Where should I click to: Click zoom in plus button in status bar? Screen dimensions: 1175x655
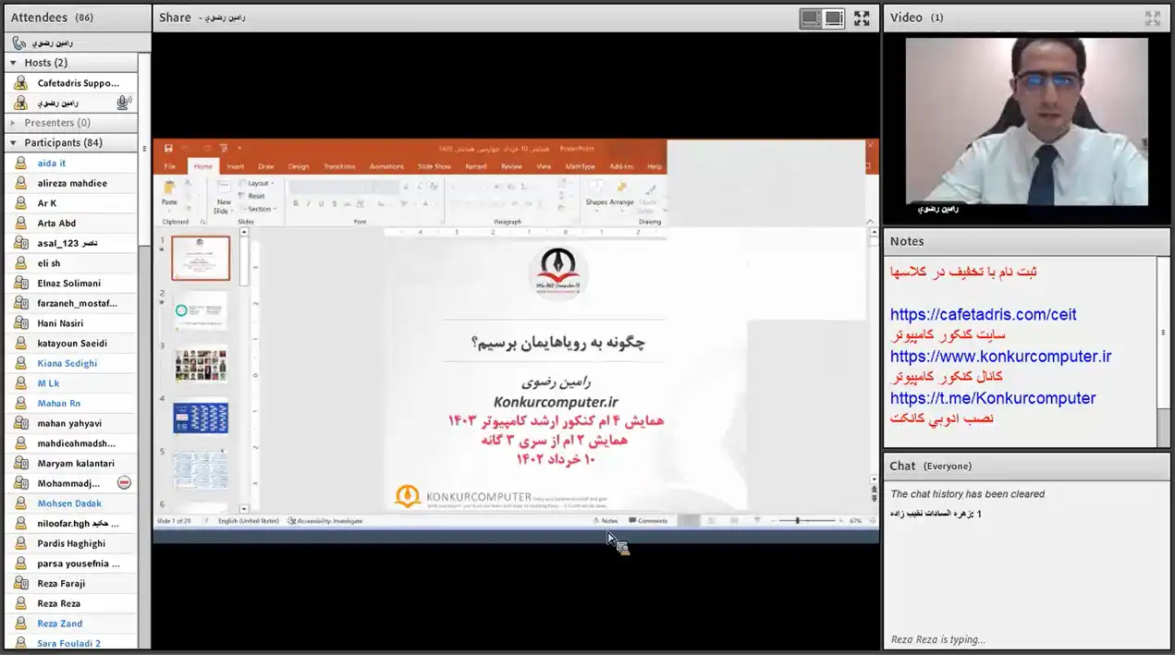[838, 521]
